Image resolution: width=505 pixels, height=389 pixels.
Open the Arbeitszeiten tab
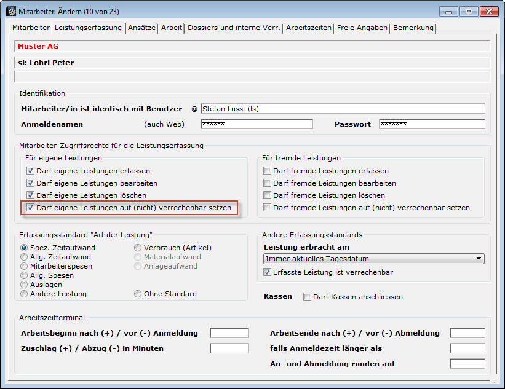click(309, 28)
